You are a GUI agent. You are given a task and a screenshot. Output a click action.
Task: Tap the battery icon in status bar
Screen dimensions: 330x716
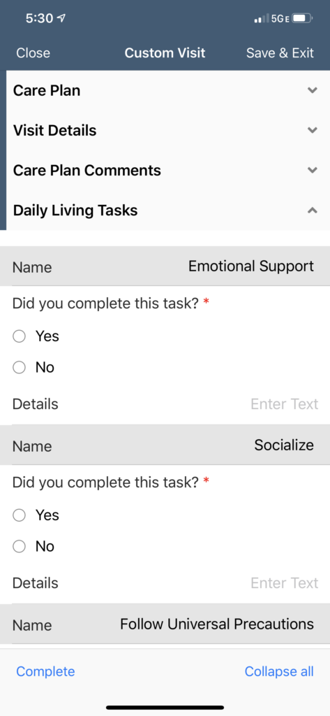click(303, 19)
